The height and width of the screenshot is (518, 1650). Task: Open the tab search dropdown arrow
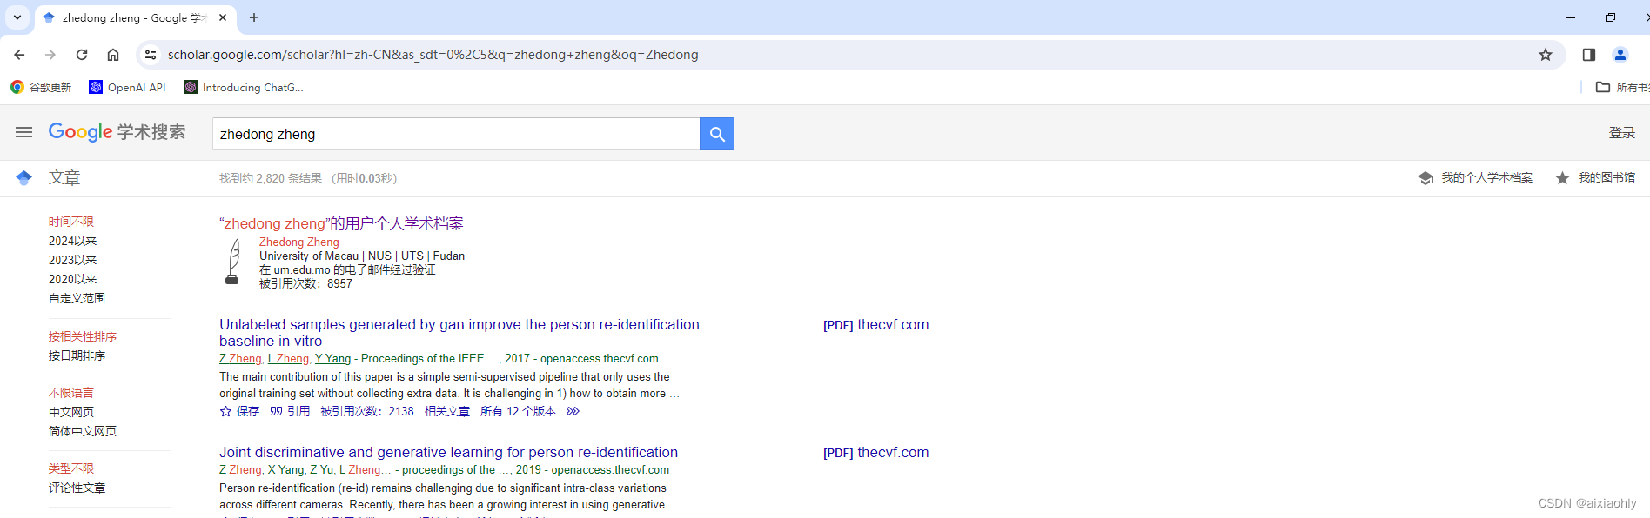(17, 17)
